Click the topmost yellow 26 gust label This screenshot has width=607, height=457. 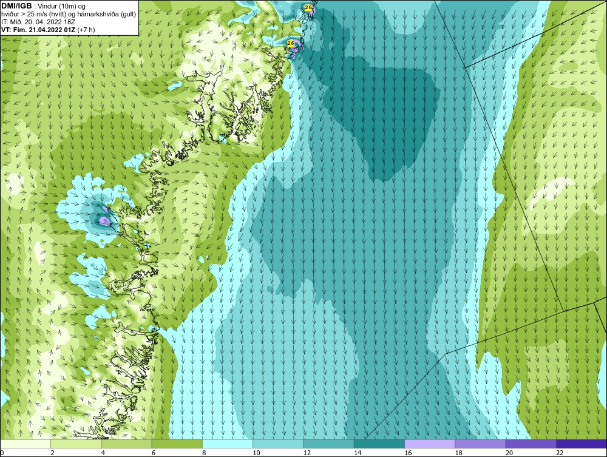point(308,7)
